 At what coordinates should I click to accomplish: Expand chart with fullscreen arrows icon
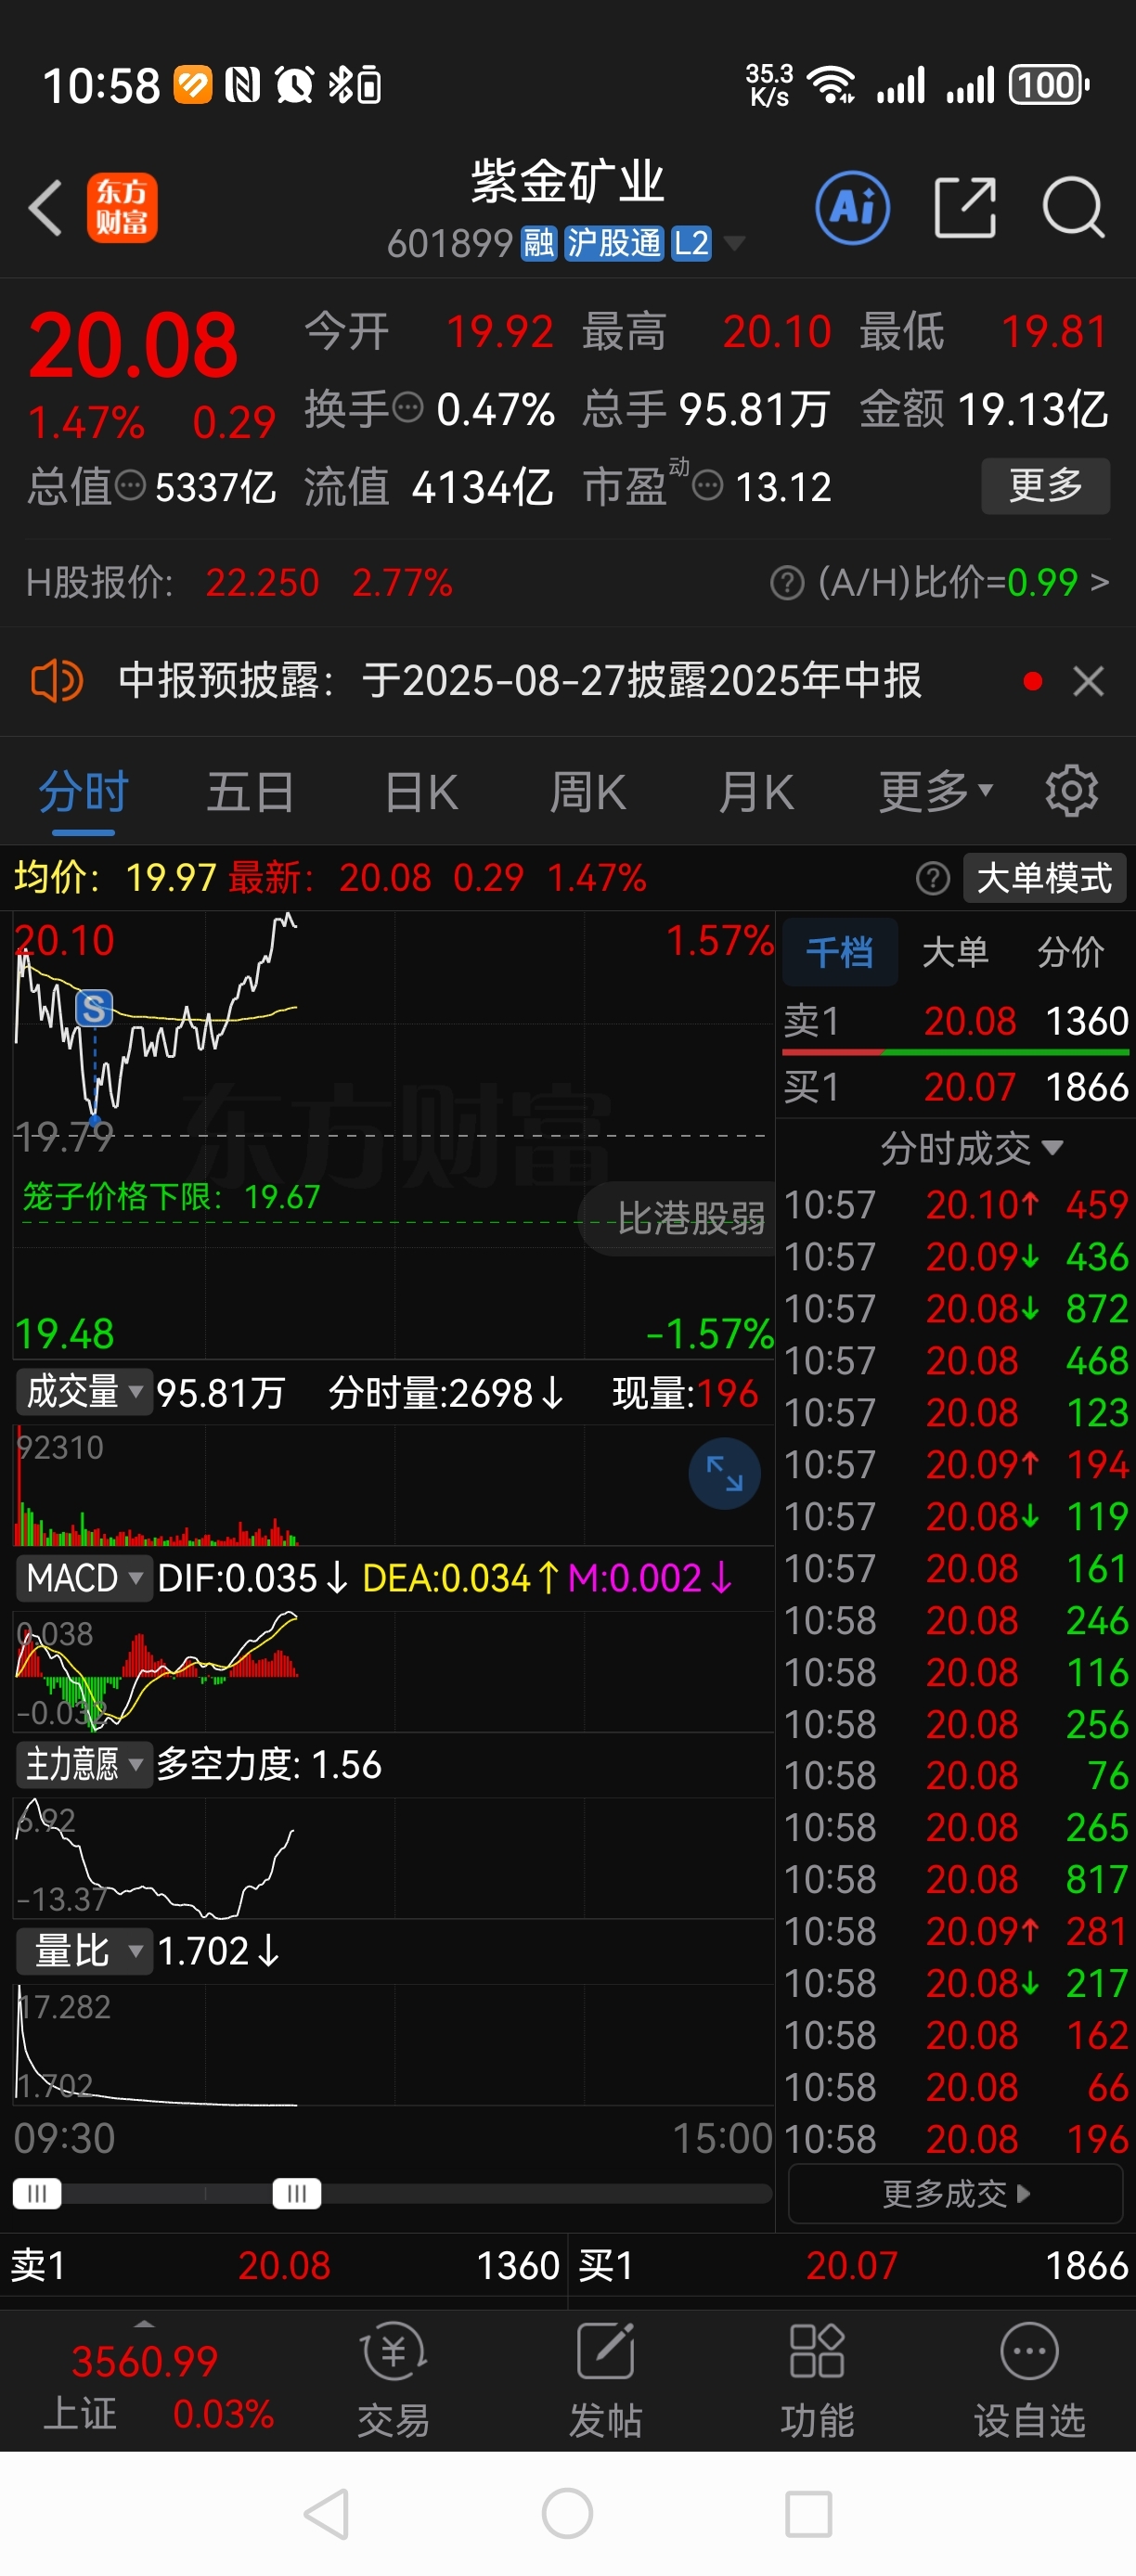(724, 1474)
